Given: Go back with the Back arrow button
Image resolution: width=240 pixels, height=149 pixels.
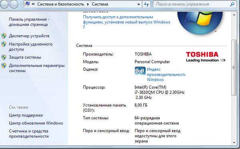Looking at the screenshot, I should coord(4,4).
